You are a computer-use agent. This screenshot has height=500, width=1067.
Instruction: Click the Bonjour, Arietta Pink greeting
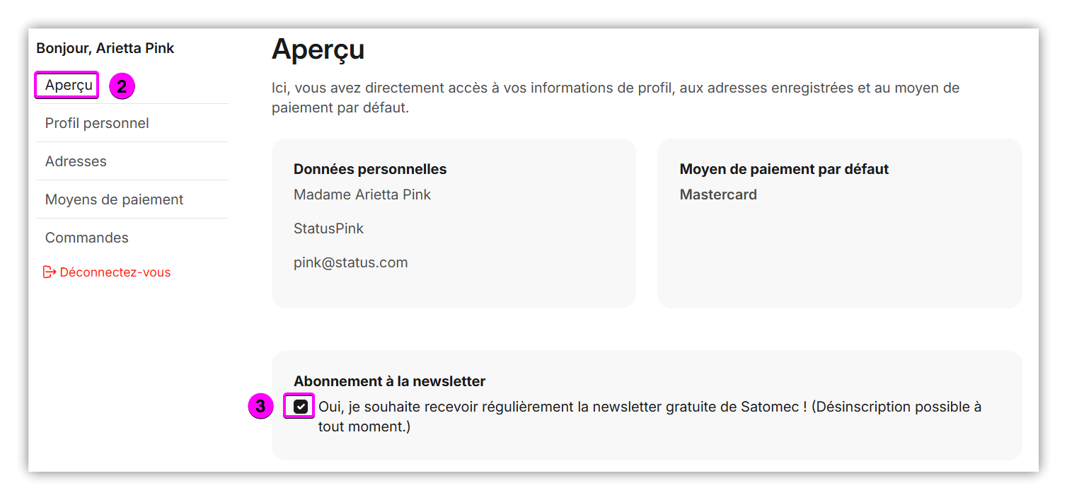coord(105,48)
